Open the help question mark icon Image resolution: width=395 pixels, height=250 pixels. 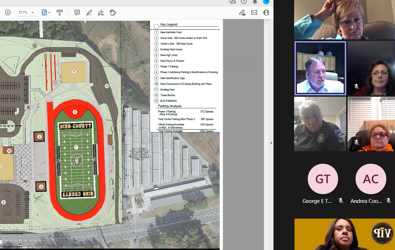pyautogui.click(x=244, y=2)
